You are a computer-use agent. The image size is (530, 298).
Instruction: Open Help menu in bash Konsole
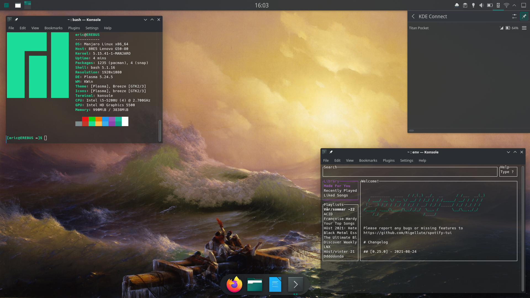[108, 28]
